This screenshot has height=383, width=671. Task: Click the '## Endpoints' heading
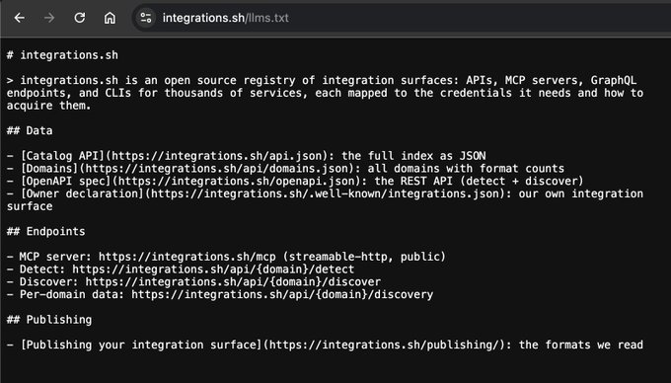(x=45, y=232)
